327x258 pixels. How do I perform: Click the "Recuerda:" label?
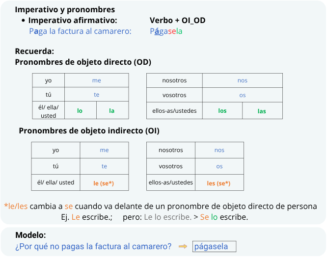(34, 52)
